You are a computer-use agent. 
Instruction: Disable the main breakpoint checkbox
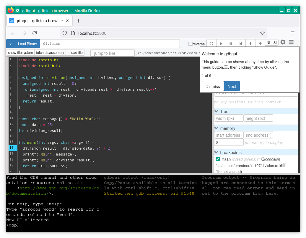coord(218,159)
